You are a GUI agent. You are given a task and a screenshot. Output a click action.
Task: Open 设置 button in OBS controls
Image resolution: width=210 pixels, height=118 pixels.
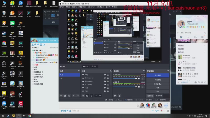[x=158, y=88]
